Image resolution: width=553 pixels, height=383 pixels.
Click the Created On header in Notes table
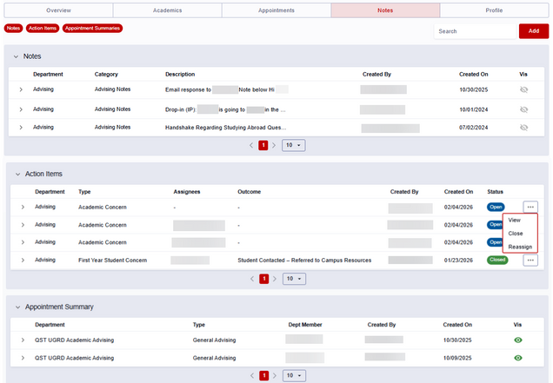(473, 75)
